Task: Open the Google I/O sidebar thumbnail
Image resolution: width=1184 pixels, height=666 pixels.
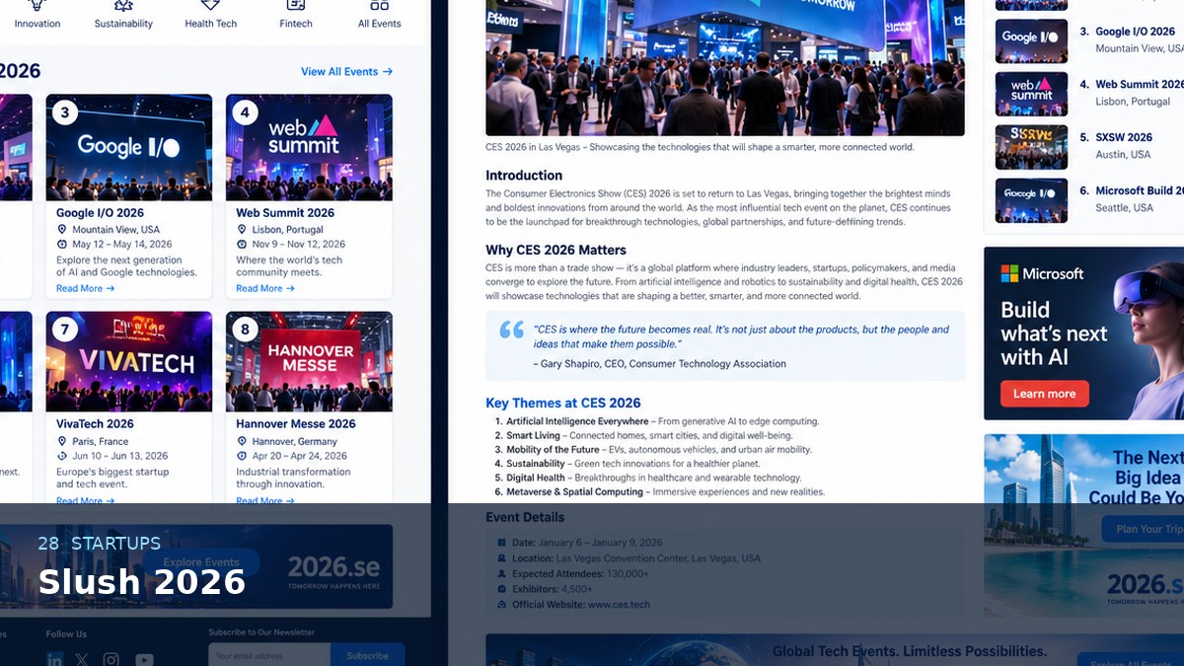Action: [1031, 41]
